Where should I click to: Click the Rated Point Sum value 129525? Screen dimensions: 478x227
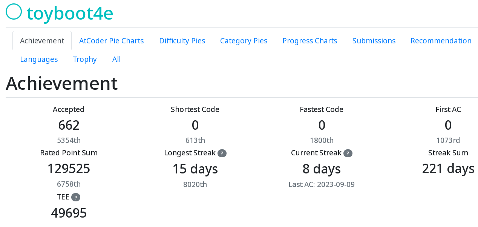pos(69,169)
